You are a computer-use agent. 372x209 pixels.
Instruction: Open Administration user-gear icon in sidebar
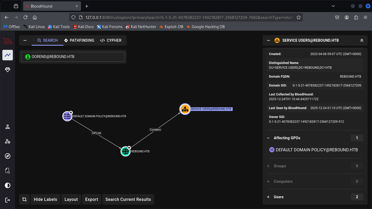(8, 142)
